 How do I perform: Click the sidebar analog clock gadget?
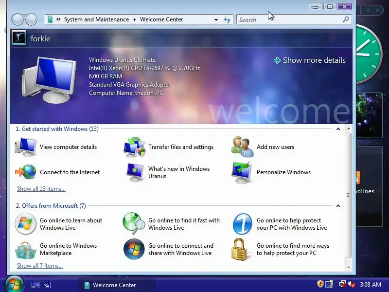pyautogui.click(x=369, y=54)
